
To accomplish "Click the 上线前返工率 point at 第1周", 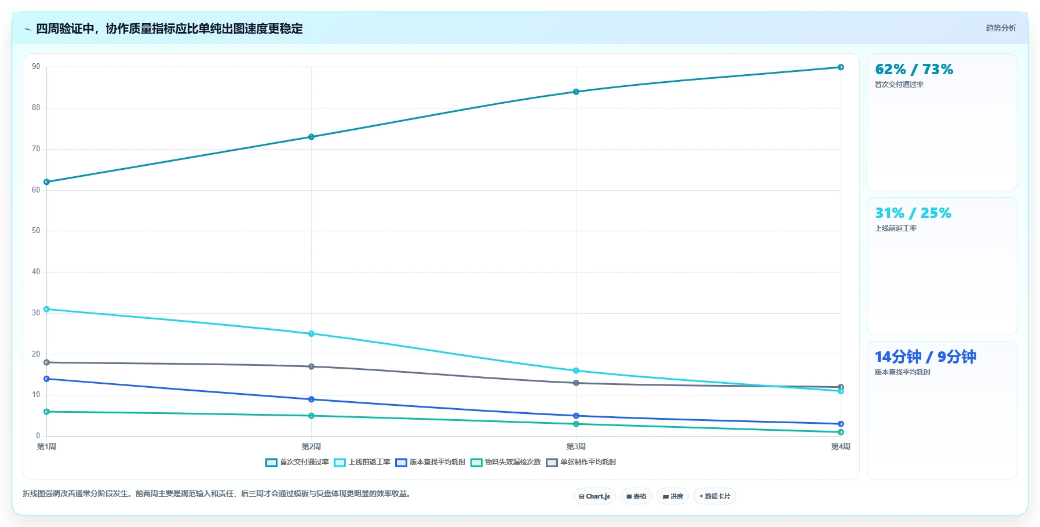I will 47,309.
